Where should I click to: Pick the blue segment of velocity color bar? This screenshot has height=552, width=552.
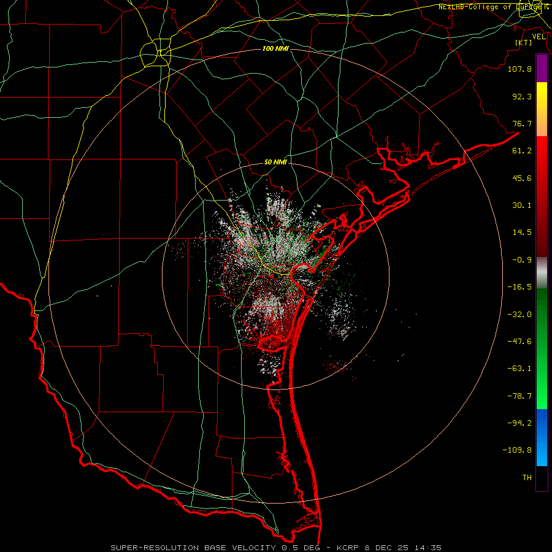[x=542, y=437]
